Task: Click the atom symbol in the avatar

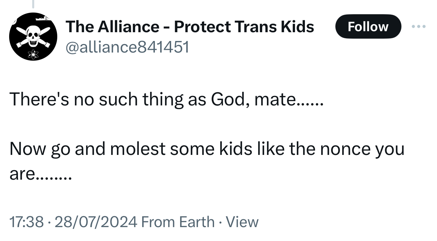Action: (34, 53)
